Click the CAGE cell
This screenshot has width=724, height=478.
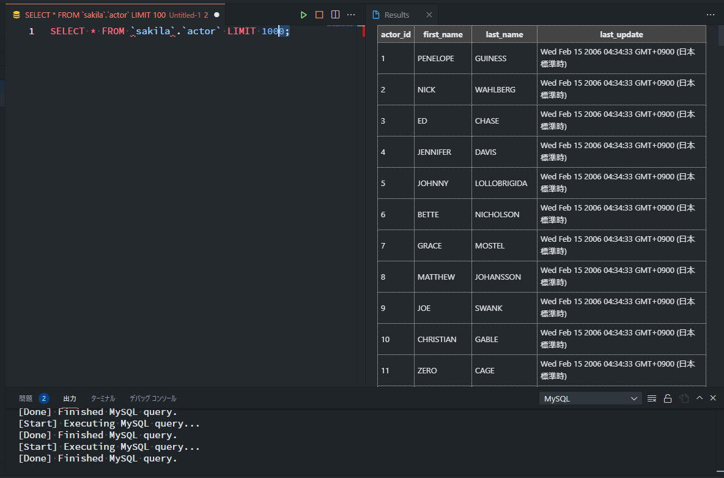click(x=504, y=370)
